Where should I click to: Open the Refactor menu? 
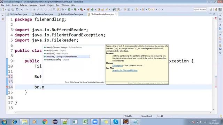24,5
